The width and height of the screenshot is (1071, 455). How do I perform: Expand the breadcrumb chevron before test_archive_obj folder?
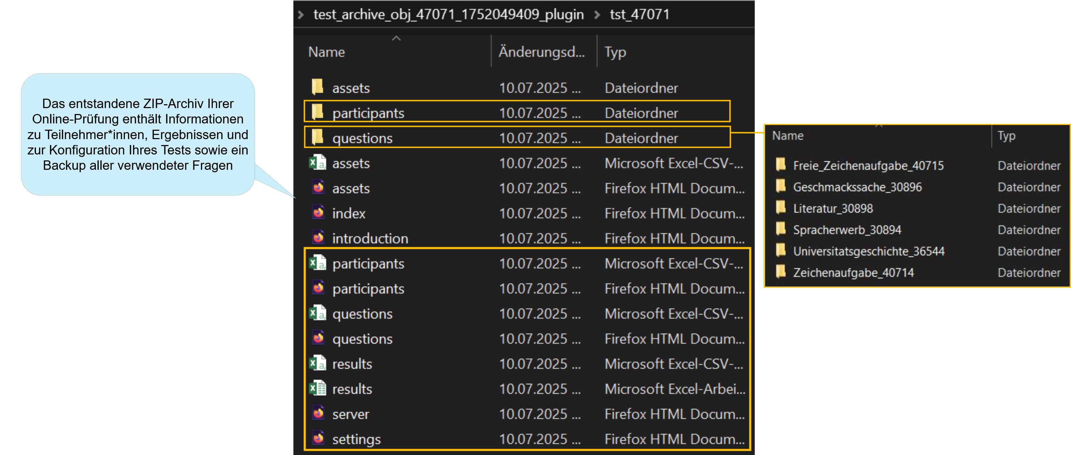pyautogui.click(x=301, y=15)
